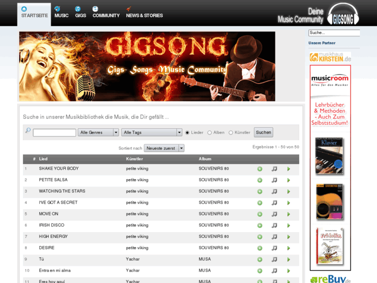Open the Alle Genres dropdown
377x283 pixels.
pyautogui.click(x=99, y=132)
